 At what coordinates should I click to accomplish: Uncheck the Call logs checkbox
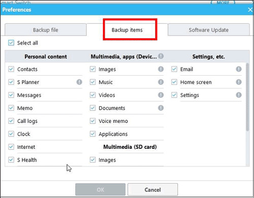(x=11, y=121)
